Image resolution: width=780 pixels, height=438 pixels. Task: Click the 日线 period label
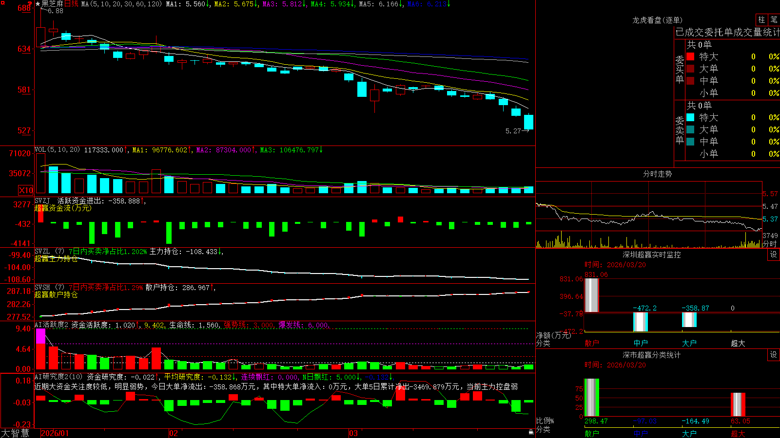click(x=71, y=4)
